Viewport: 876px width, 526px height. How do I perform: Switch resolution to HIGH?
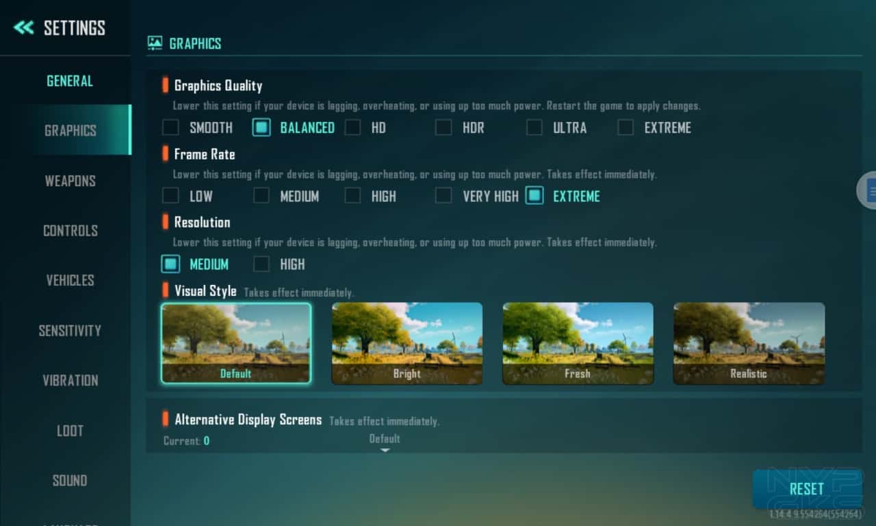pos(261,264)
